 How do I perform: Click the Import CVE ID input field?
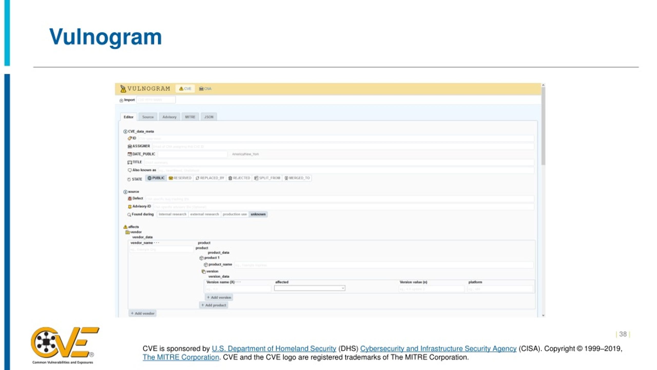pos(156,100)
